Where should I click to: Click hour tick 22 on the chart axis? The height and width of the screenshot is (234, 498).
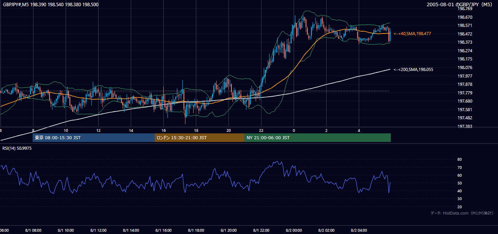click(261, 131)
